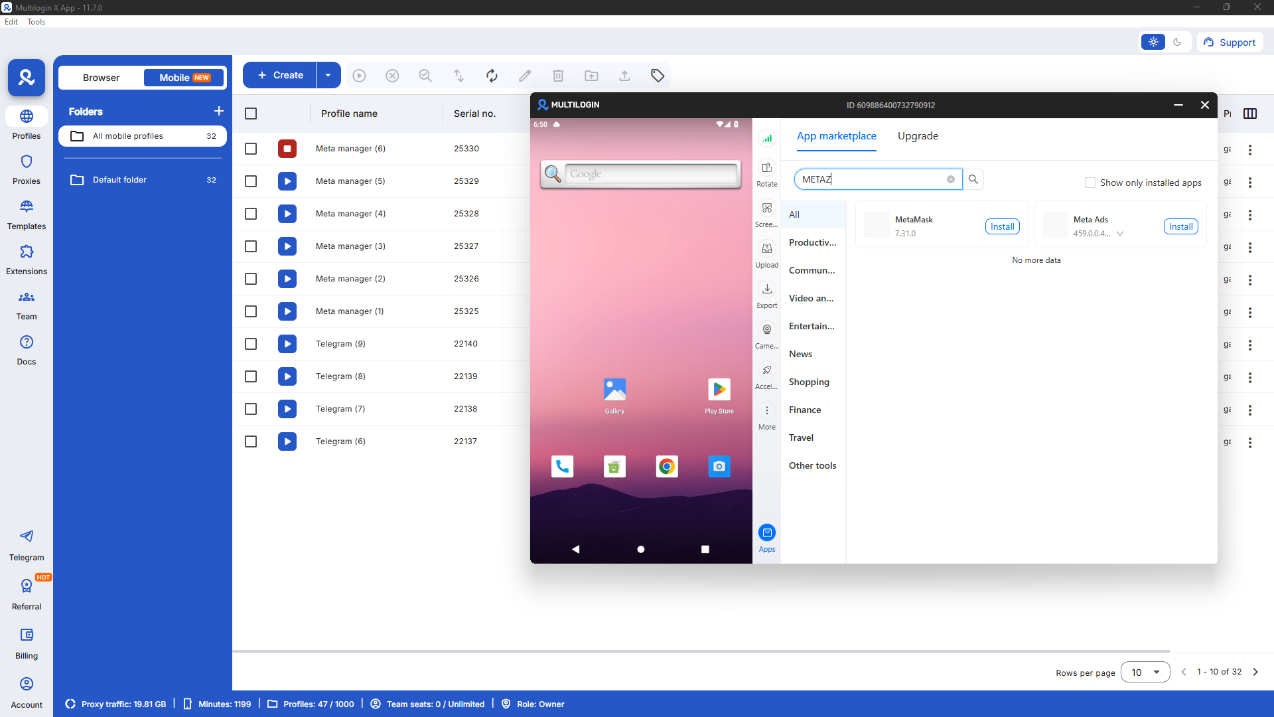Switch to the Browser tab
The width and height of the screenshot is (1274, 717).
click(x=101, y=78)
